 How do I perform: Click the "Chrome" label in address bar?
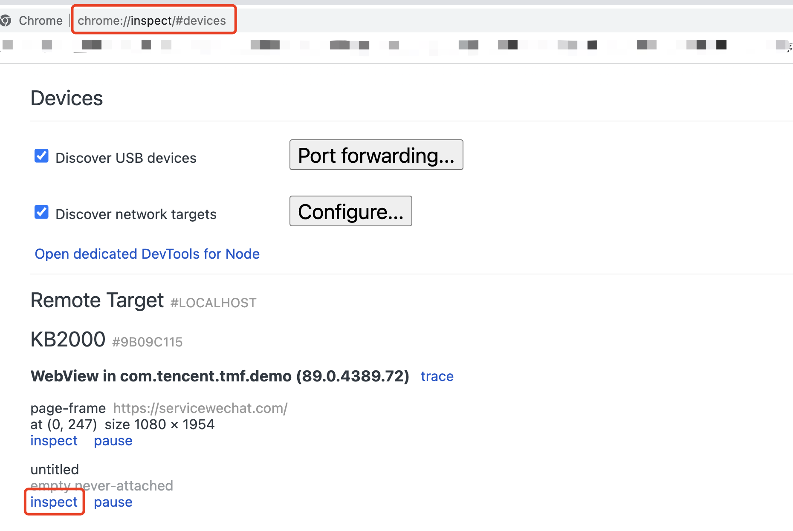41,20
